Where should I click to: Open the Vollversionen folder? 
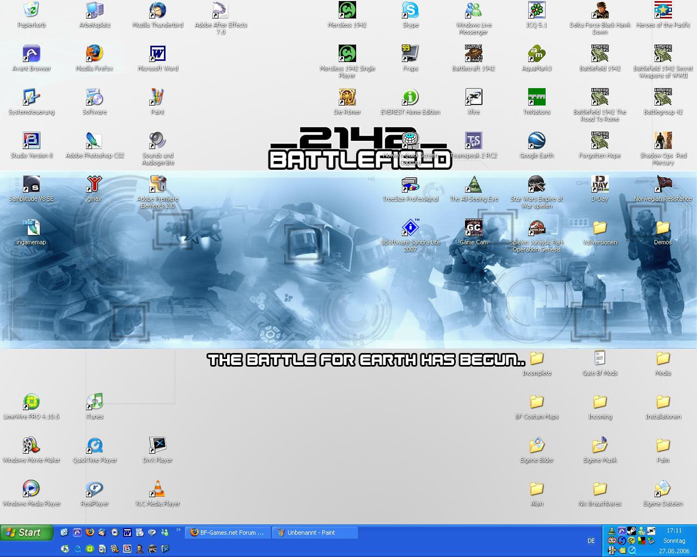point(600,227)
